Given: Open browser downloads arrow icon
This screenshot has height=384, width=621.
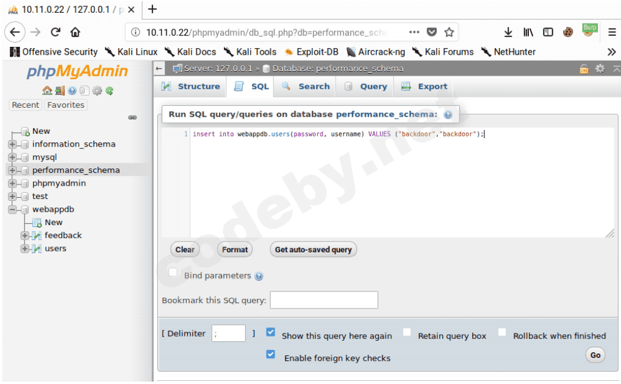Looking at the screenshot, I should click(x=508, y=32).
